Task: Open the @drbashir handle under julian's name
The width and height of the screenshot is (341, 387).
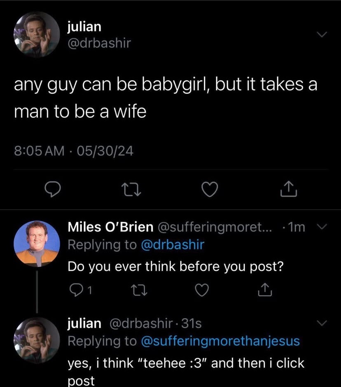Action: (x=99, y=42)
